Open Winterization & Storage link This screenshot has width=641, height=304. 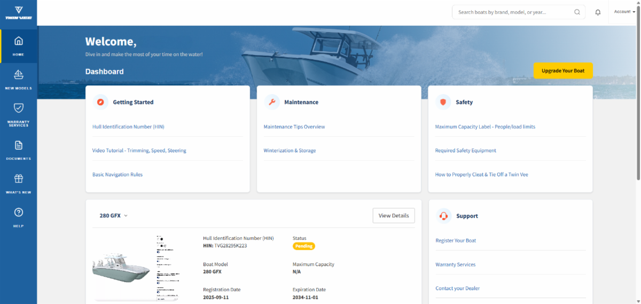point(290,151)
